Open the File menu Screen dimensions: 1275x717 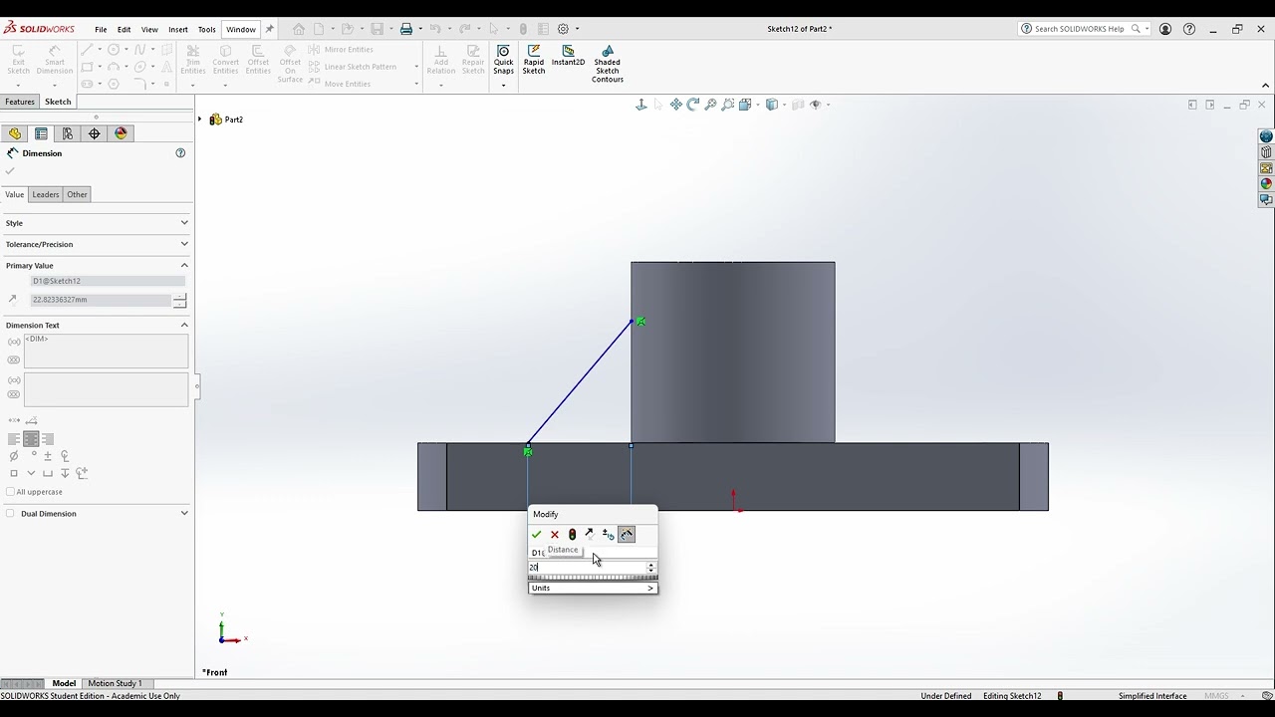[x=101, y=30]
